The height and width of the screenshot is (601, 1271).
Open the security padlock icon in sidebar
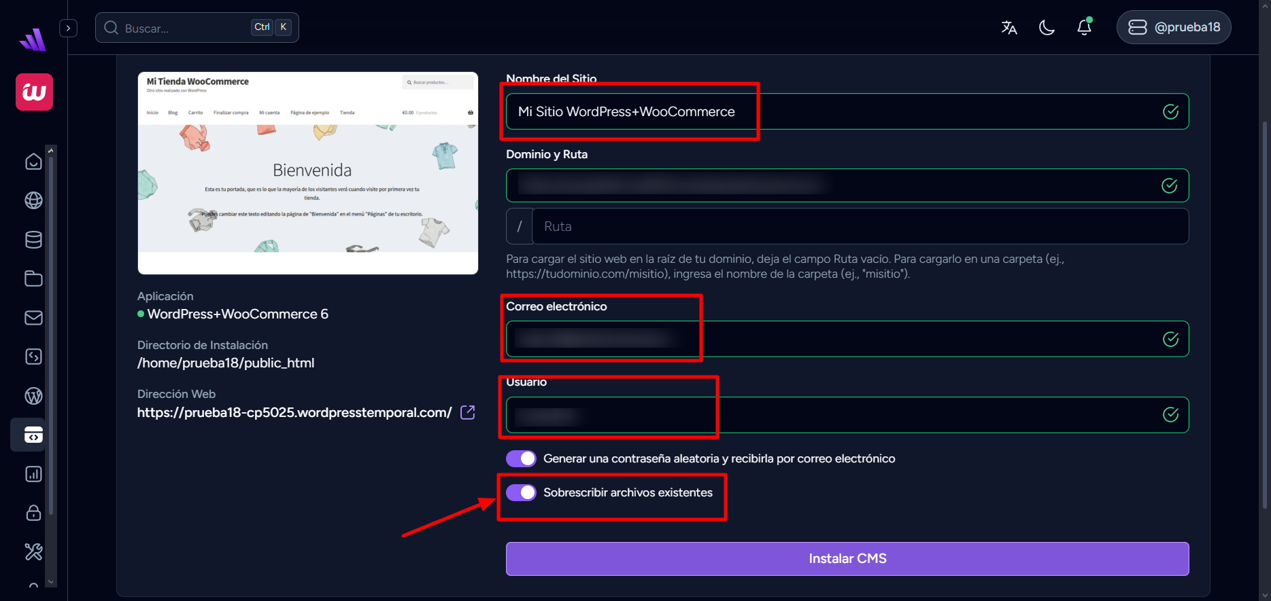point(33,513)
